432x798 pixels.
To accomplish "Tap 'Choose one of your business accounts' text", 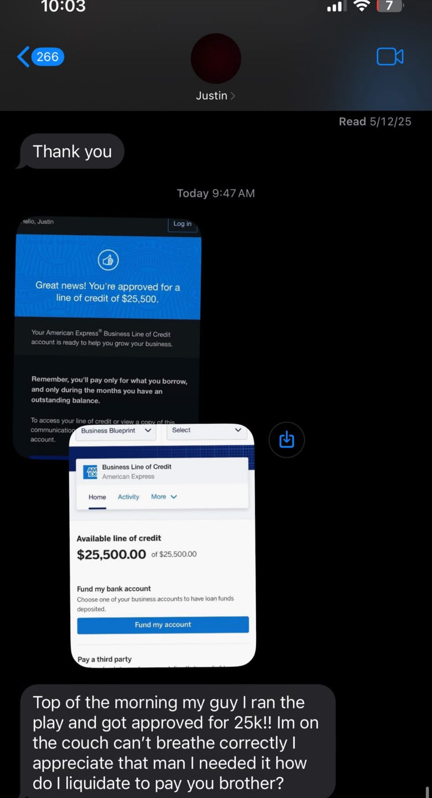I will pyautogui.click(x=155, y=604).
